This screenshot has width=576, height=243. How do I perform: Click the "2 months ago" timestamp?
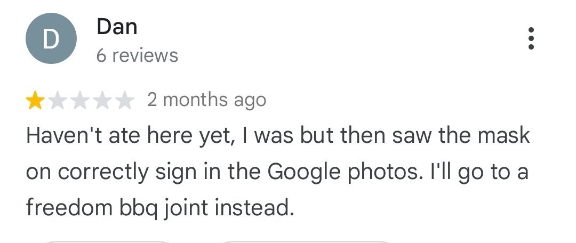206,100
